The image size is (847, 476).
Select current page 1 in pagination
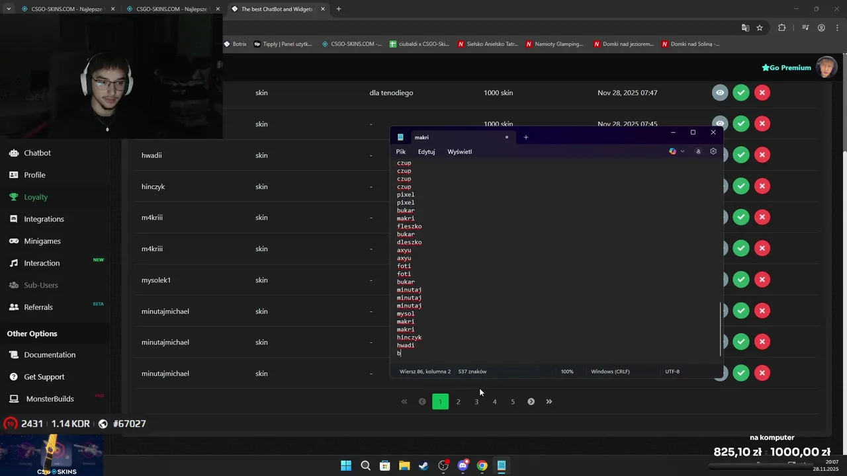point(440,401)
